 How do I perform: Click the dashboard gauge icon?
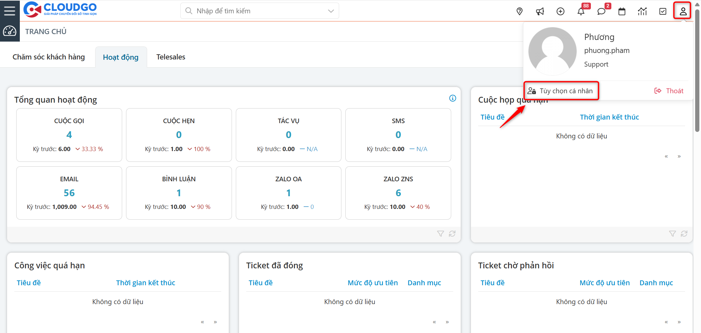(10, 31)
